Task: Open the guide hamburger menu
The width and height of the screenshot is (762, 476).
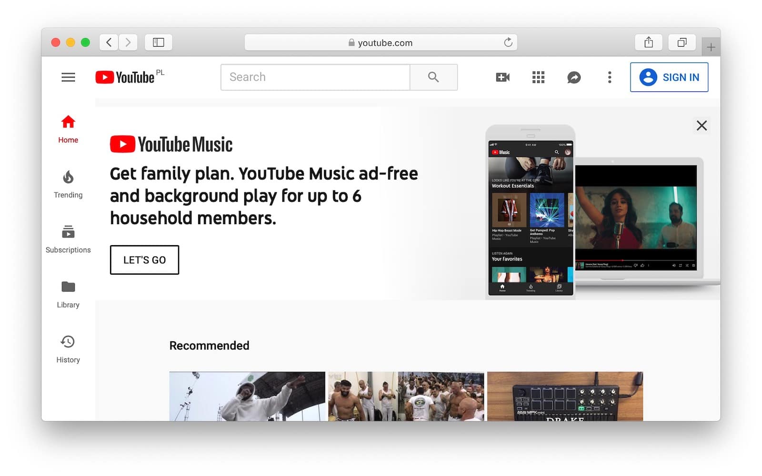Action: pyautogui.click(x=68, y=77)
